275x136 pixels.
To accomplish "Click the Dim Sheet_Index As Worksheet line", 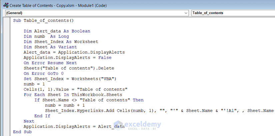I will pyautogui.click(x=61, y=42).
